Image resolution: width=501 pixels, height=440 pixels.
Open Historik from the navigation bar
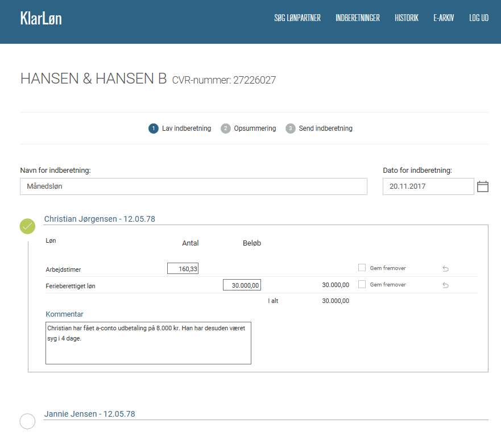click(x=407, y=18)
